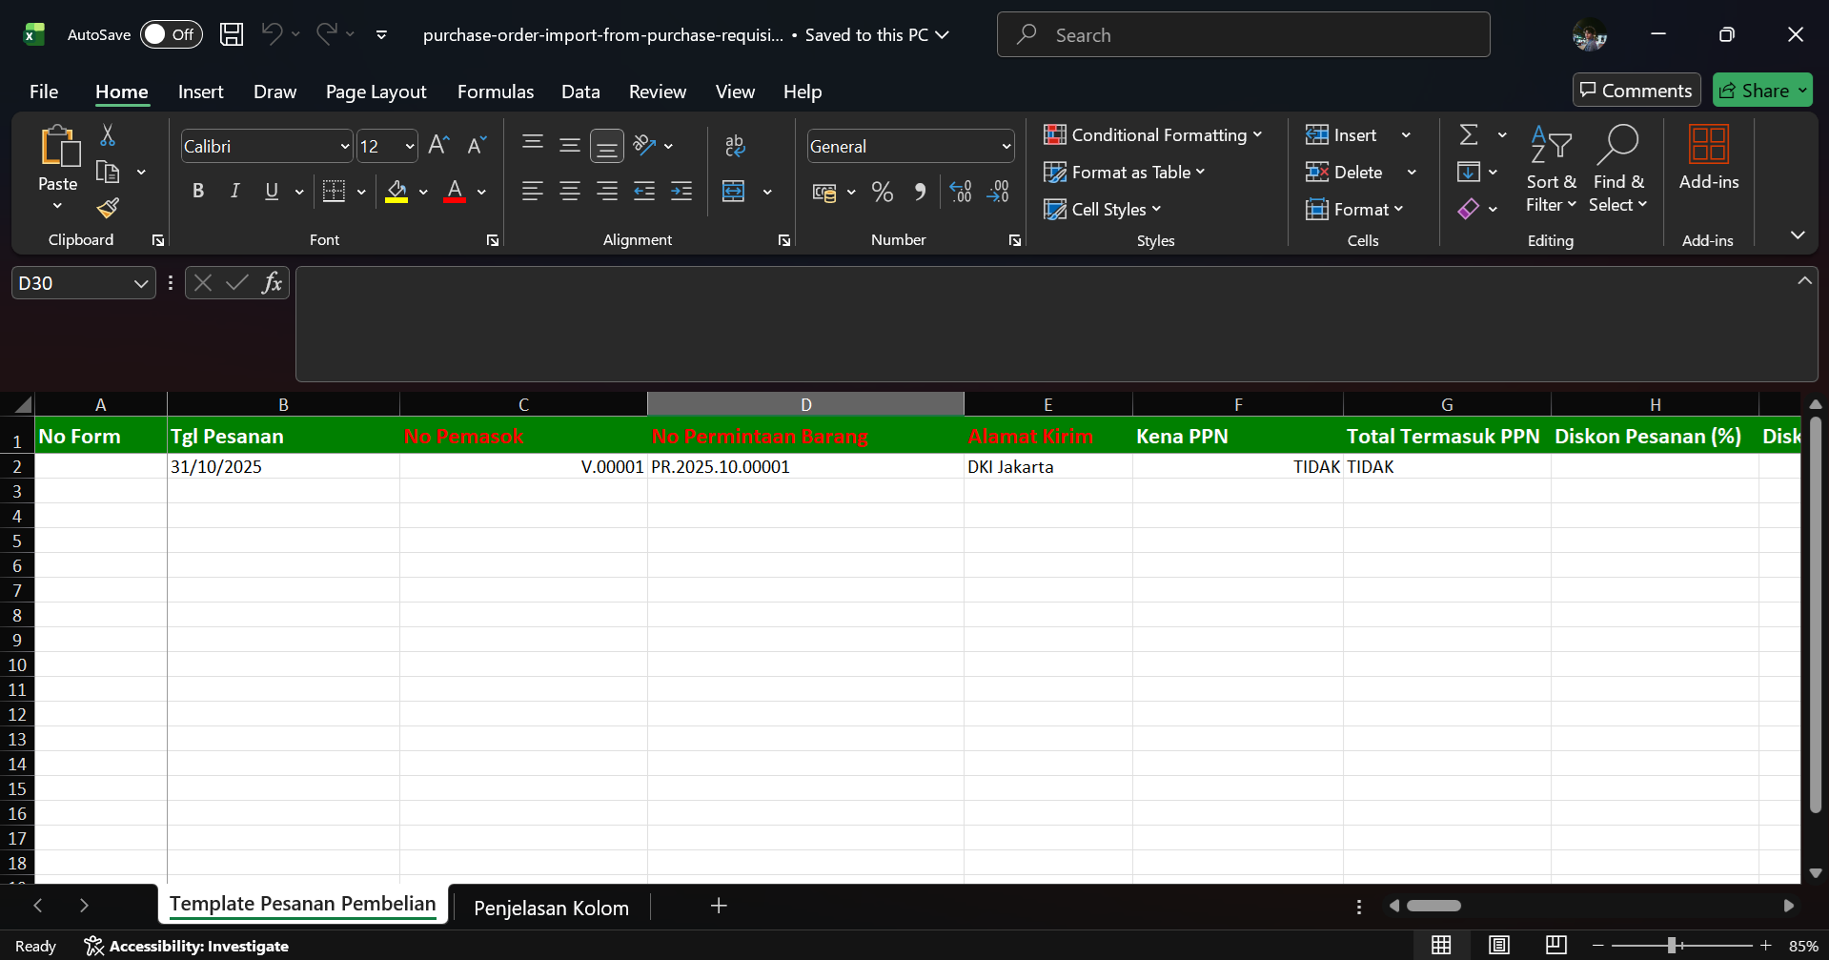
Task: Click the Merge & Center icon
Action: (734, 192)
